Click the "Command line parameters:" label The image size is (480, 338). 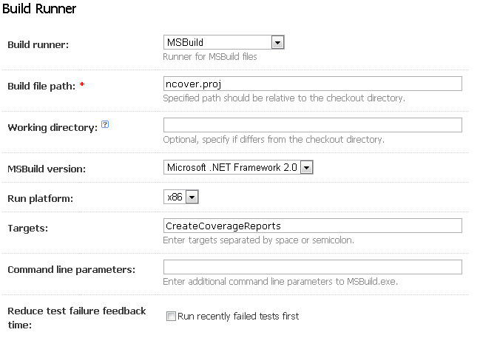[x=71, y=270]
